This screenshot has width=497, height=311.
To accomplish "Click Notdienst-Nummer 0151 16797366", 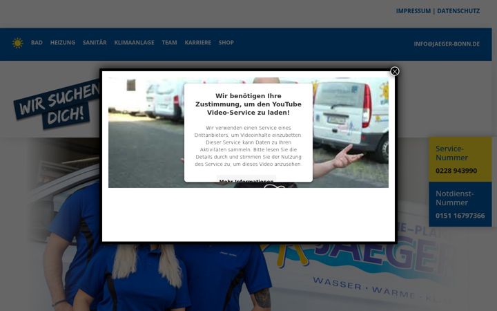I will [460, 205].
